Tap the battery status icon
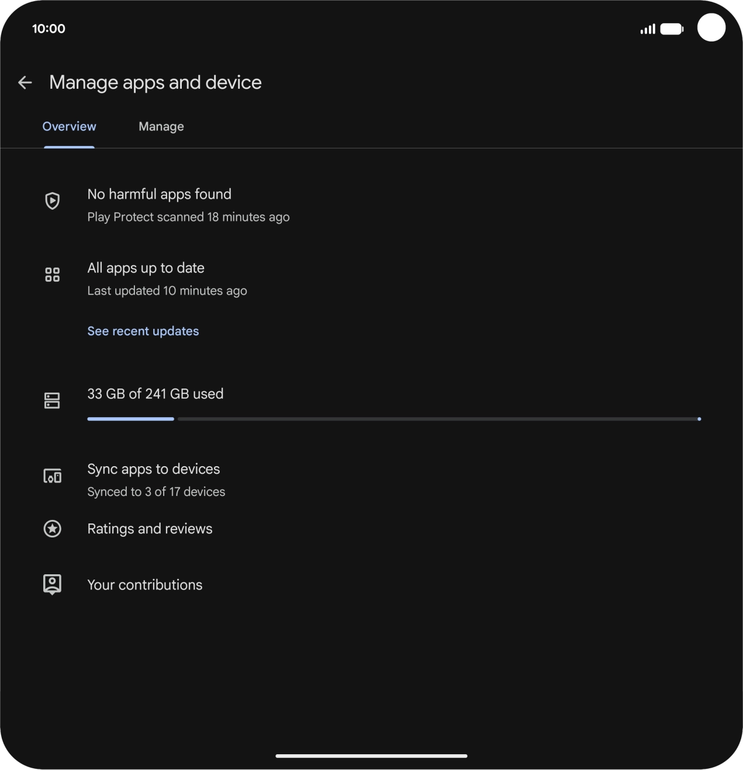Image resolution: width=743 pixels, height=770 pixels. point(672,29)
